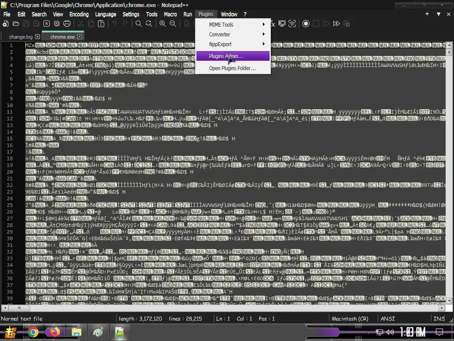Click the vertical scrollbar up arrow
The height and width of the screenshot is (341, 454).
coord(449,45)
